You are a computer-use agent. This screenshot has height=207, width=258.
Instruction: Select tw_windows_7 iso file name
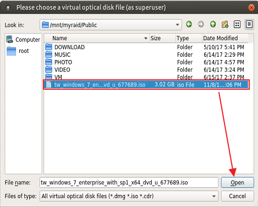pos(100,85)
